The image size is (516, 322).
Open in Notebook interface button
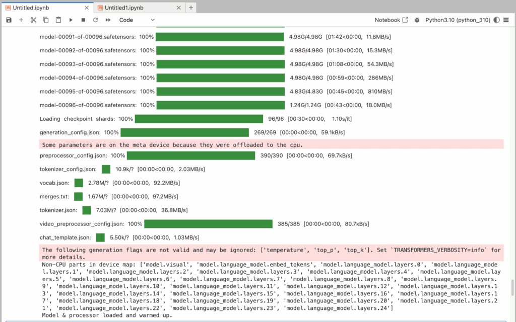coord(392,20)
